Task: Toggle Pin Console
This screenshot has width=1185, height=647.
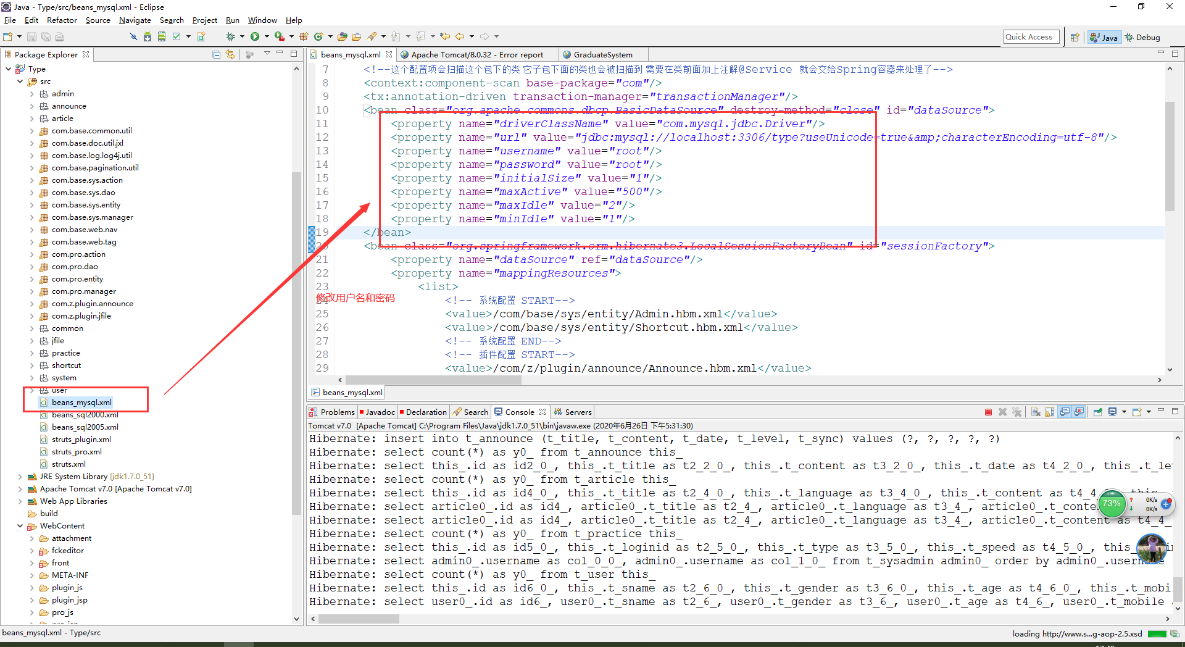Action: (1098, 412)
